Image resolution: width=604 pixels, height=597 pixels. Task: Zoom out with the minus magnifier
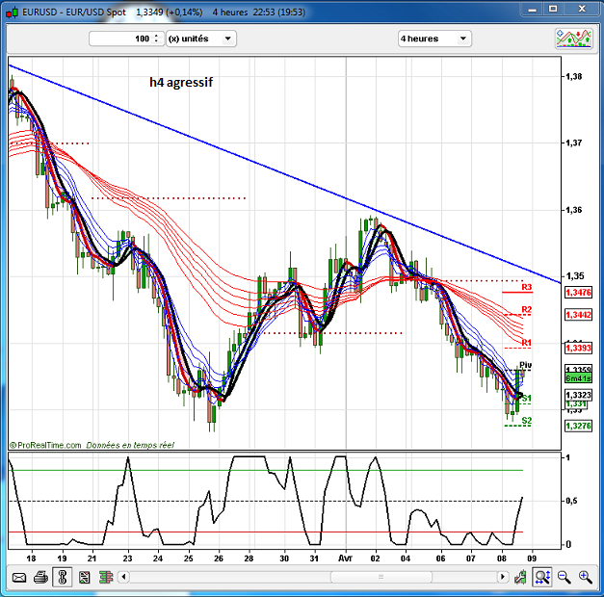click(564, 577)
